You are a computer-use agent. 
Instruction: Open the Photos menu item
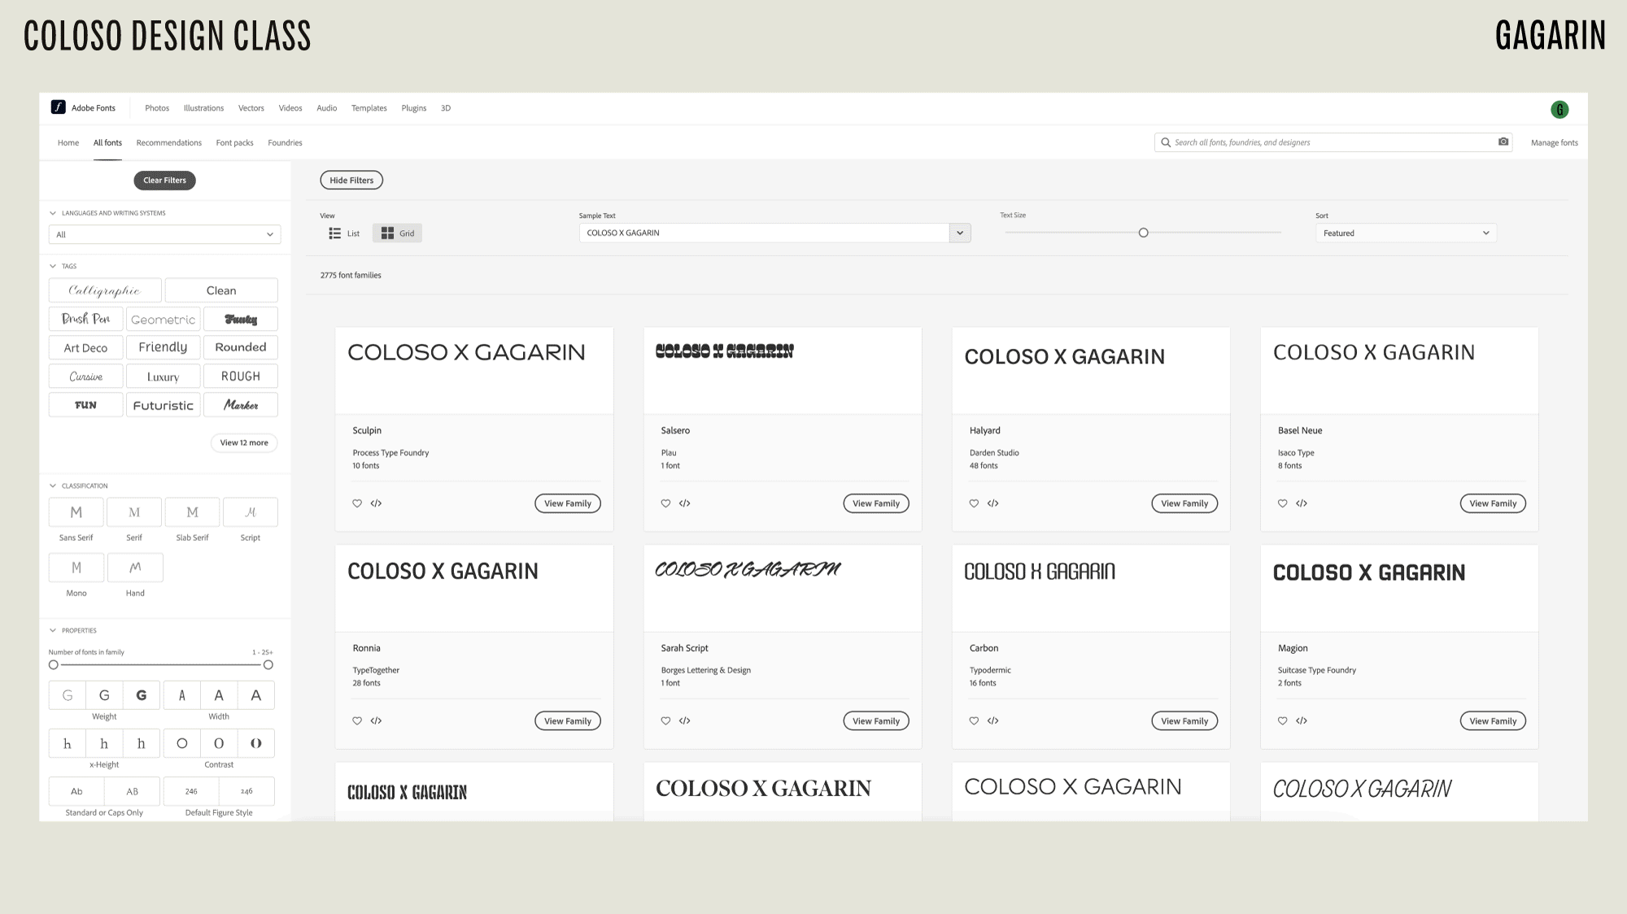[x=157, y=108]
